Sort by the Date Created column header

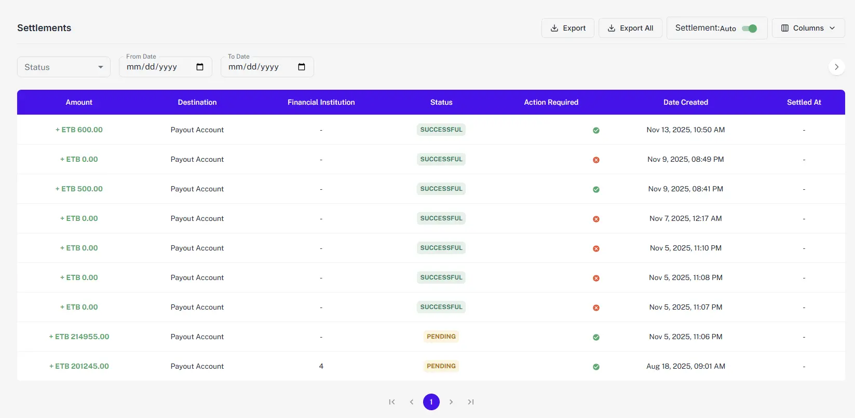pos(685,102)
